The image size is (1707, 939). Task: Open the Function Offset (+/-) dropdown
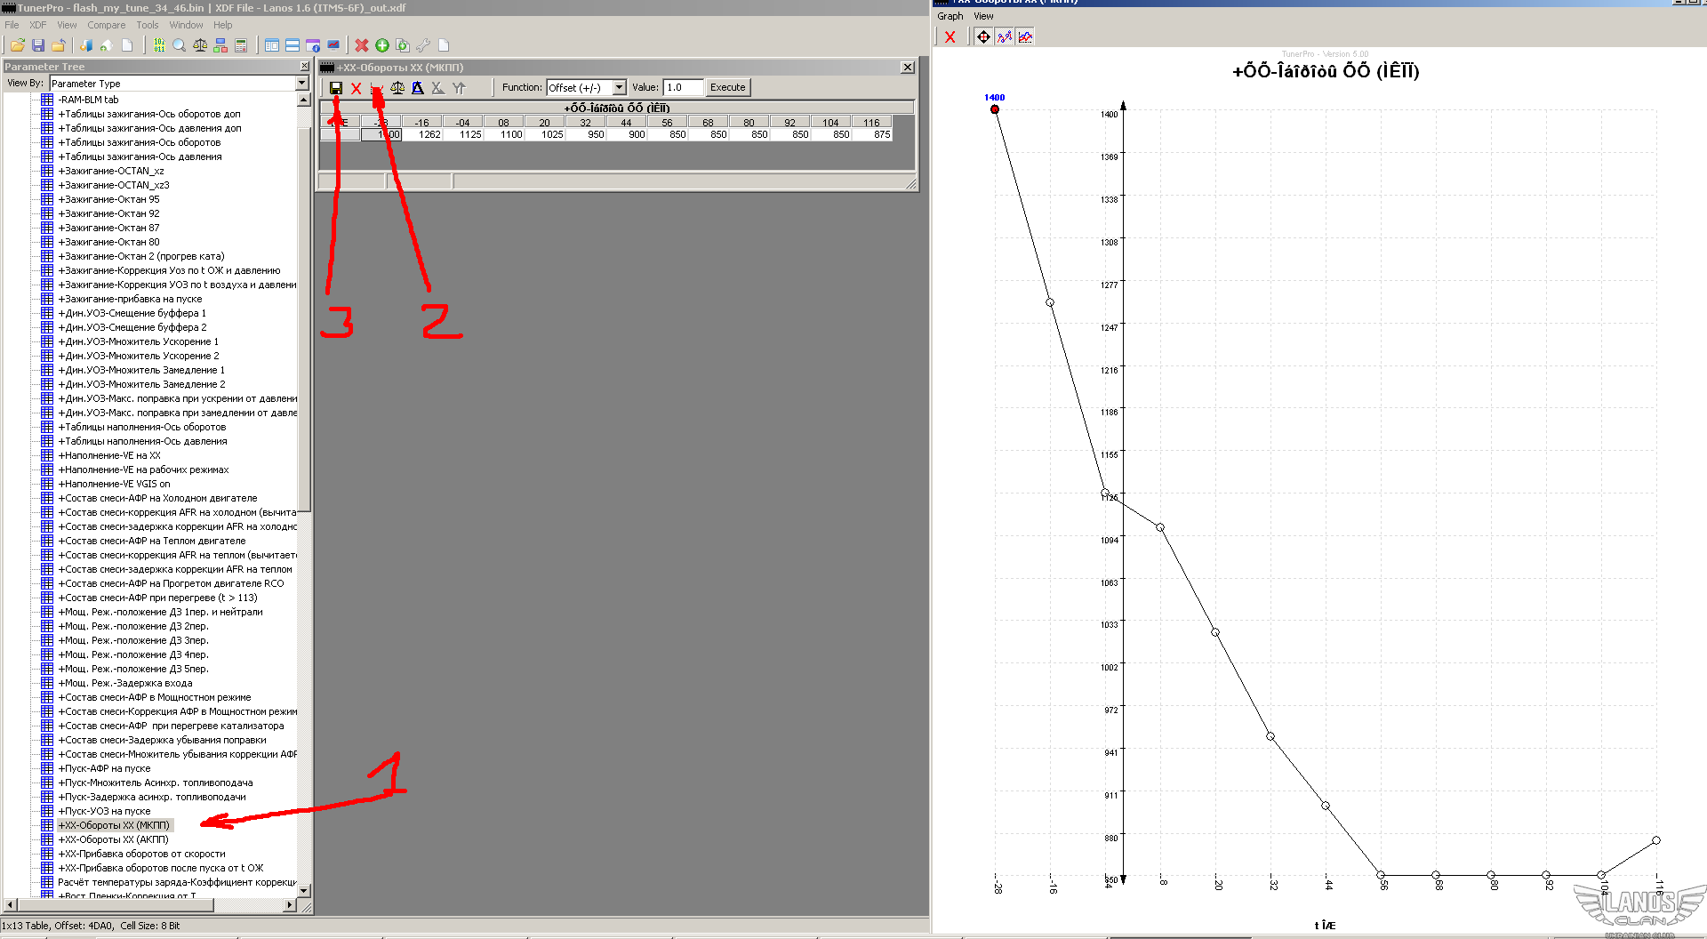619,87
